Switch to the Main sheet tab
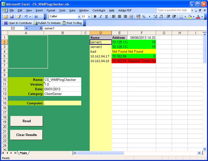The width and height of the screenshot is (208, 161). coord(23,153)
